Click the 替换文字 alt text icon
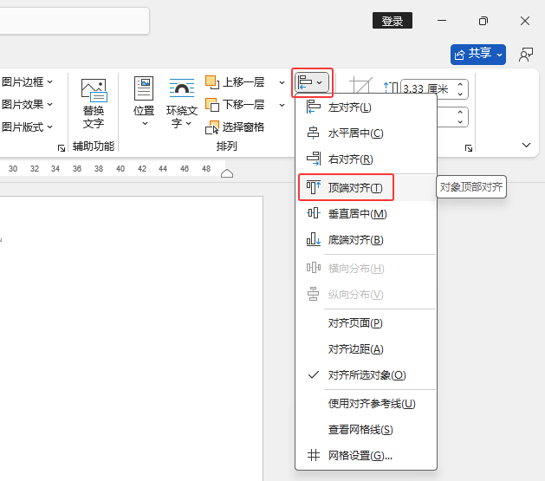Image resolution: width=545 pixels, height=481 pixels. point(94,90)
